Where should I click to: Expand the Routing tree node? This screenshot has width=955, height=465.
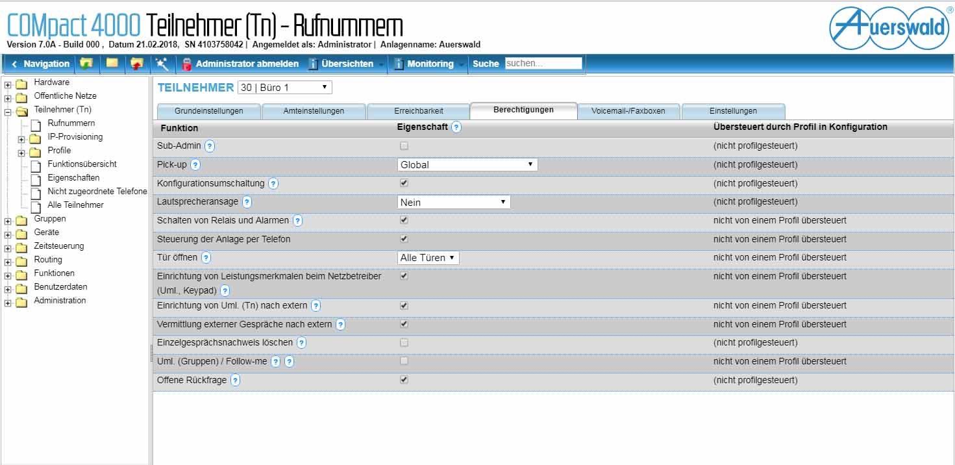point(8,262)
